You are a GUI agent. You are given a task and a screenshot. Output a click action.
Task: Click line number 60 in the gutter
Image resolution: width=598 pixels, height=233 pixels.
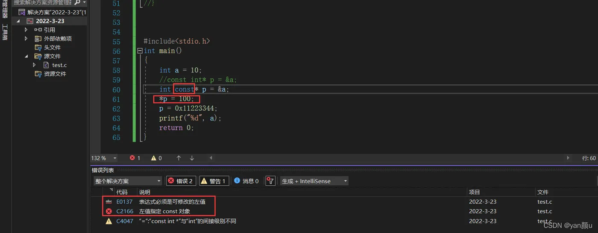pyautogui.click(x=117, y=89)
